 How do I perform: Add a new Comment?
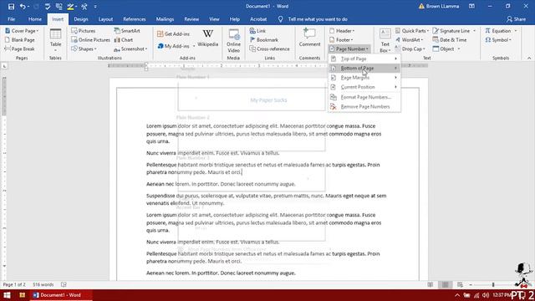tap(309, 38)
